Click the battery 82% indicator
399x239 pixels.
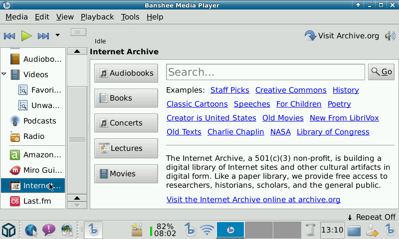pyautogui.click(x=163, y=230)
